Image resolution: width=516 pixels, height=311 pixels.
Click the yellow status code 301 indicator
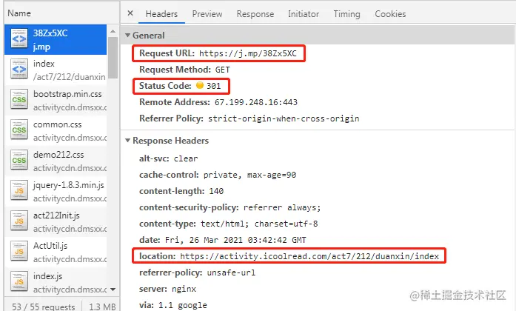pyautogui.click(x=200, y=86)
